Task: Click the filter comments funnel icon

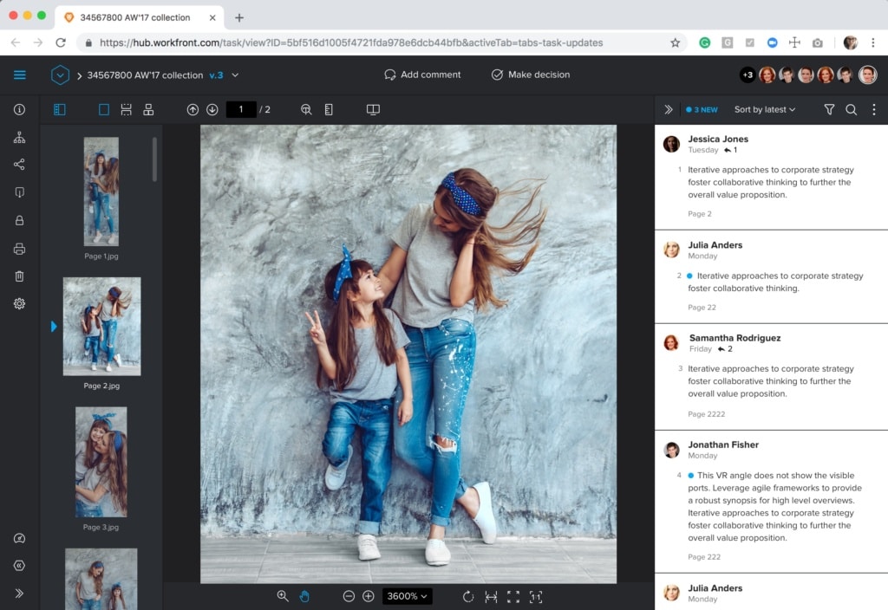Action: 829,109
